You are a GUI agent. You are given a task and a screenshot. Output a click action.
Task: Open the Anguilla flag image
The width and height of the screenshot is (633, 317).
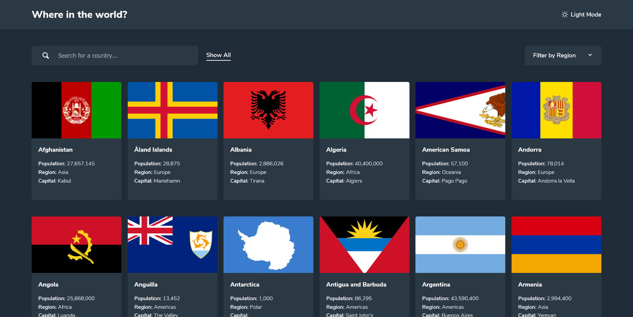173,245
